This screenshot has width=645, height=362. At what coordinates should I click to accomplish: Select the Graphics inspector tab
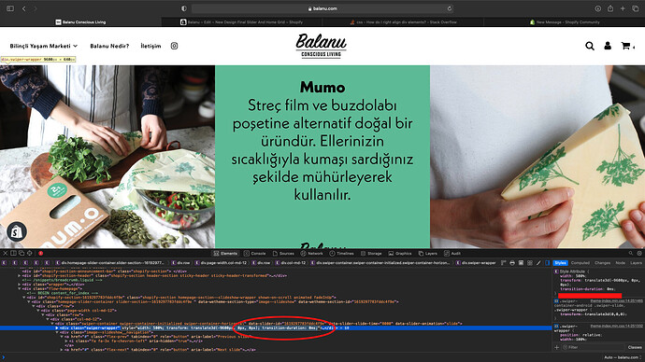pyautogui.click(x=400, y=253)
